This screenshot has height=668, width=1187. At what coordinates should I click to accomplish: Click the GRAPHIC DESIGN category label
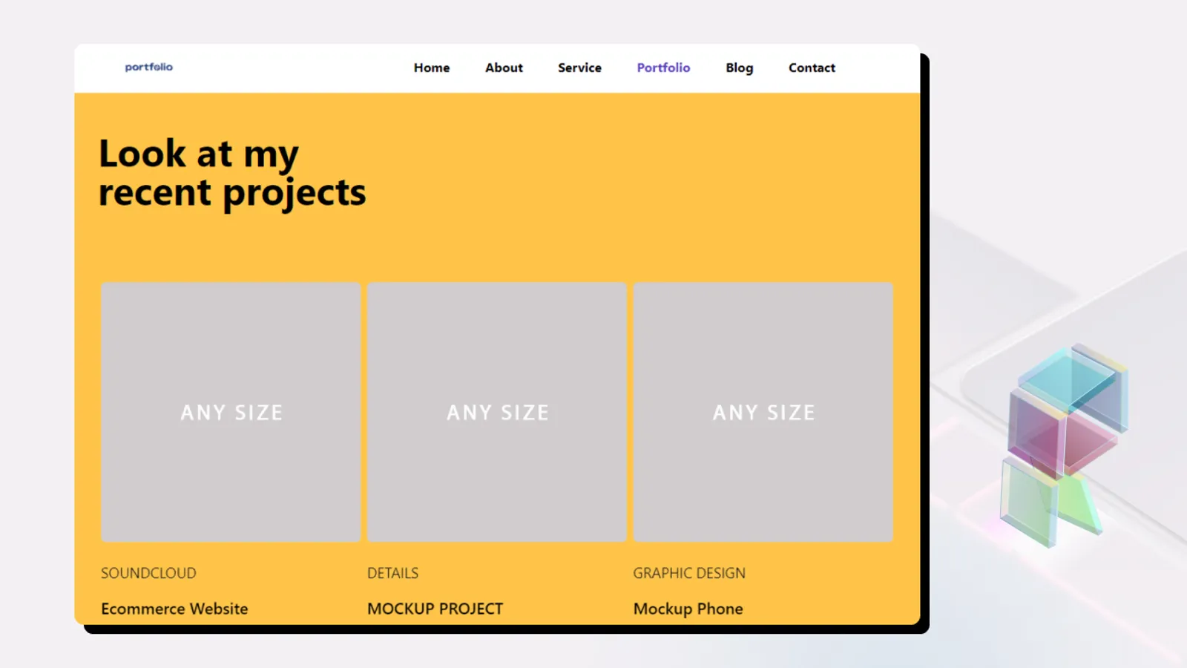pos(688,573)
